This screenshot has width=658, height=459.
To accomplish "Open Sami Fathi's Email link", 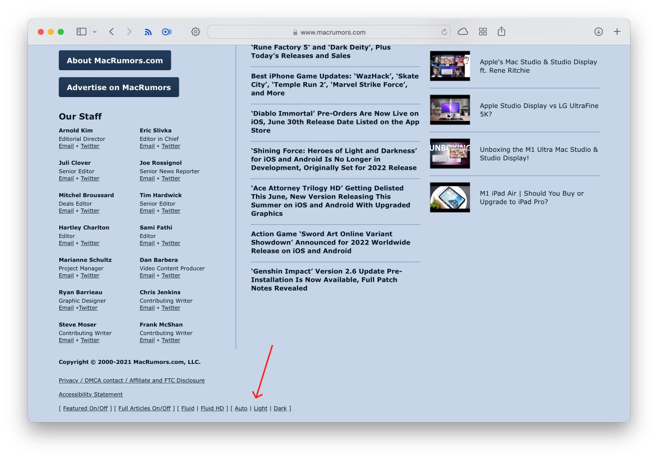I will tap(147, 243).
